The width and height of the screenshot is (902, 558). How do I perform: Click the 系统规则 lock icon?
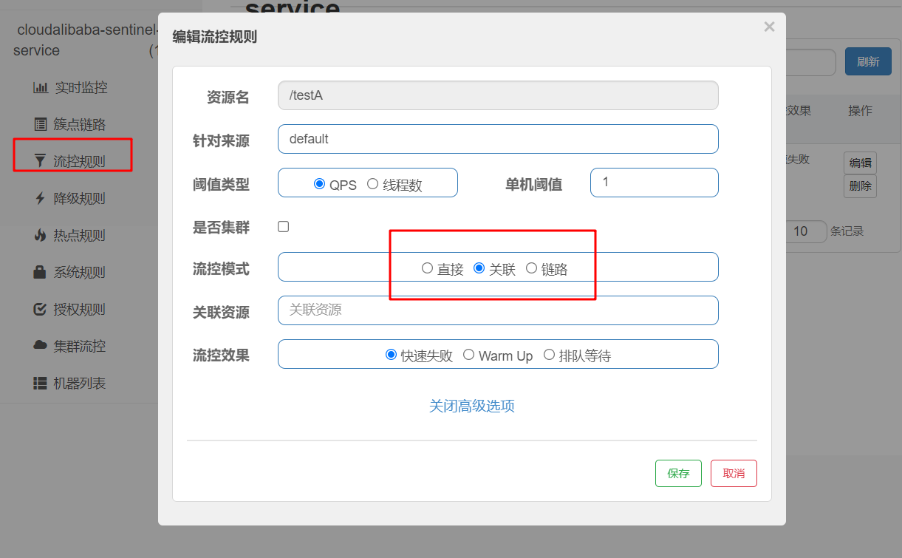point(41,272)
